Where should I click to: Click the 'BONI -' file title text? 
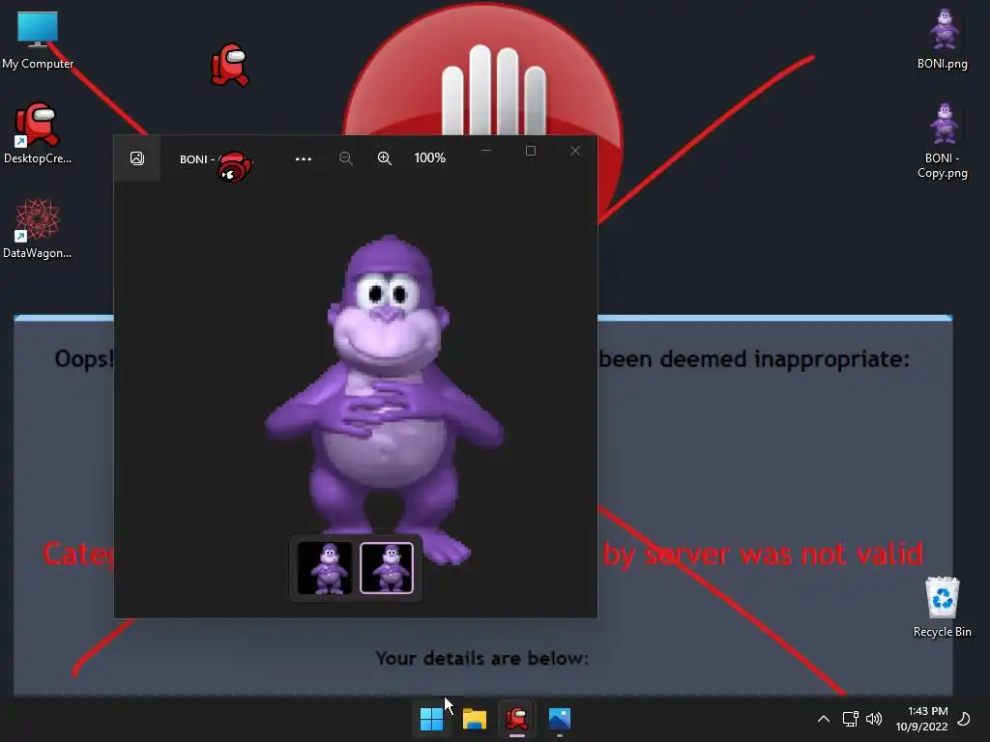pyautogui.click(x=197, y=159)
